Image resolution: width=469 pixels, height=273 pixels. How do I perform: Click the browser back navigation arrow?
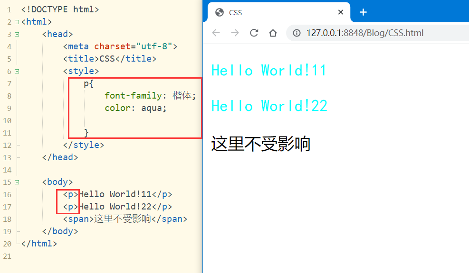click(216, 33)
